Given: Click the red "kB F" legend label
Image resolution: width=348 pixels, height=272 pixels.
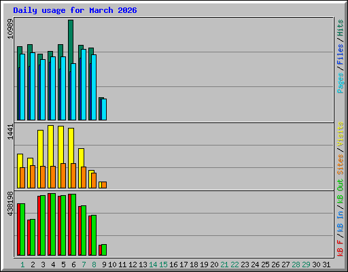Looking at the screenshot, I should (340, 248).
